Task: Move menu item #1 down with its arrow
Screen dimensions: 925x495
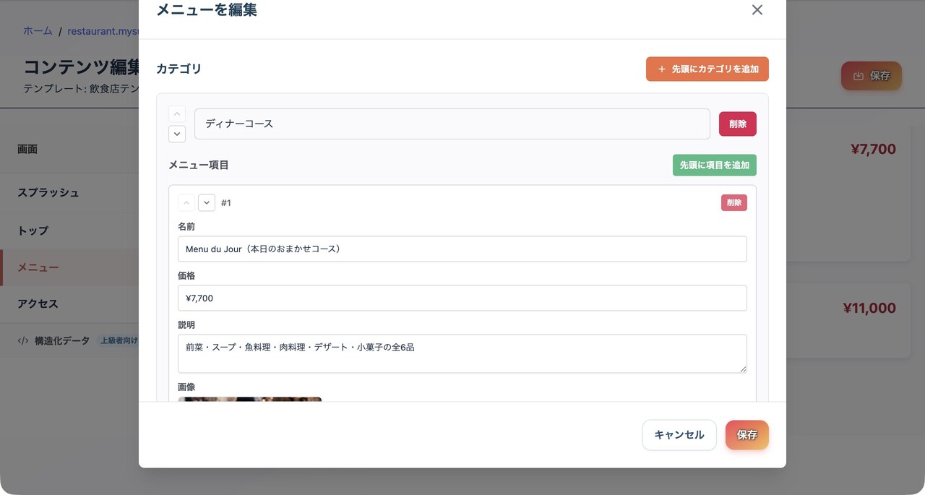Action: point(207,203)
